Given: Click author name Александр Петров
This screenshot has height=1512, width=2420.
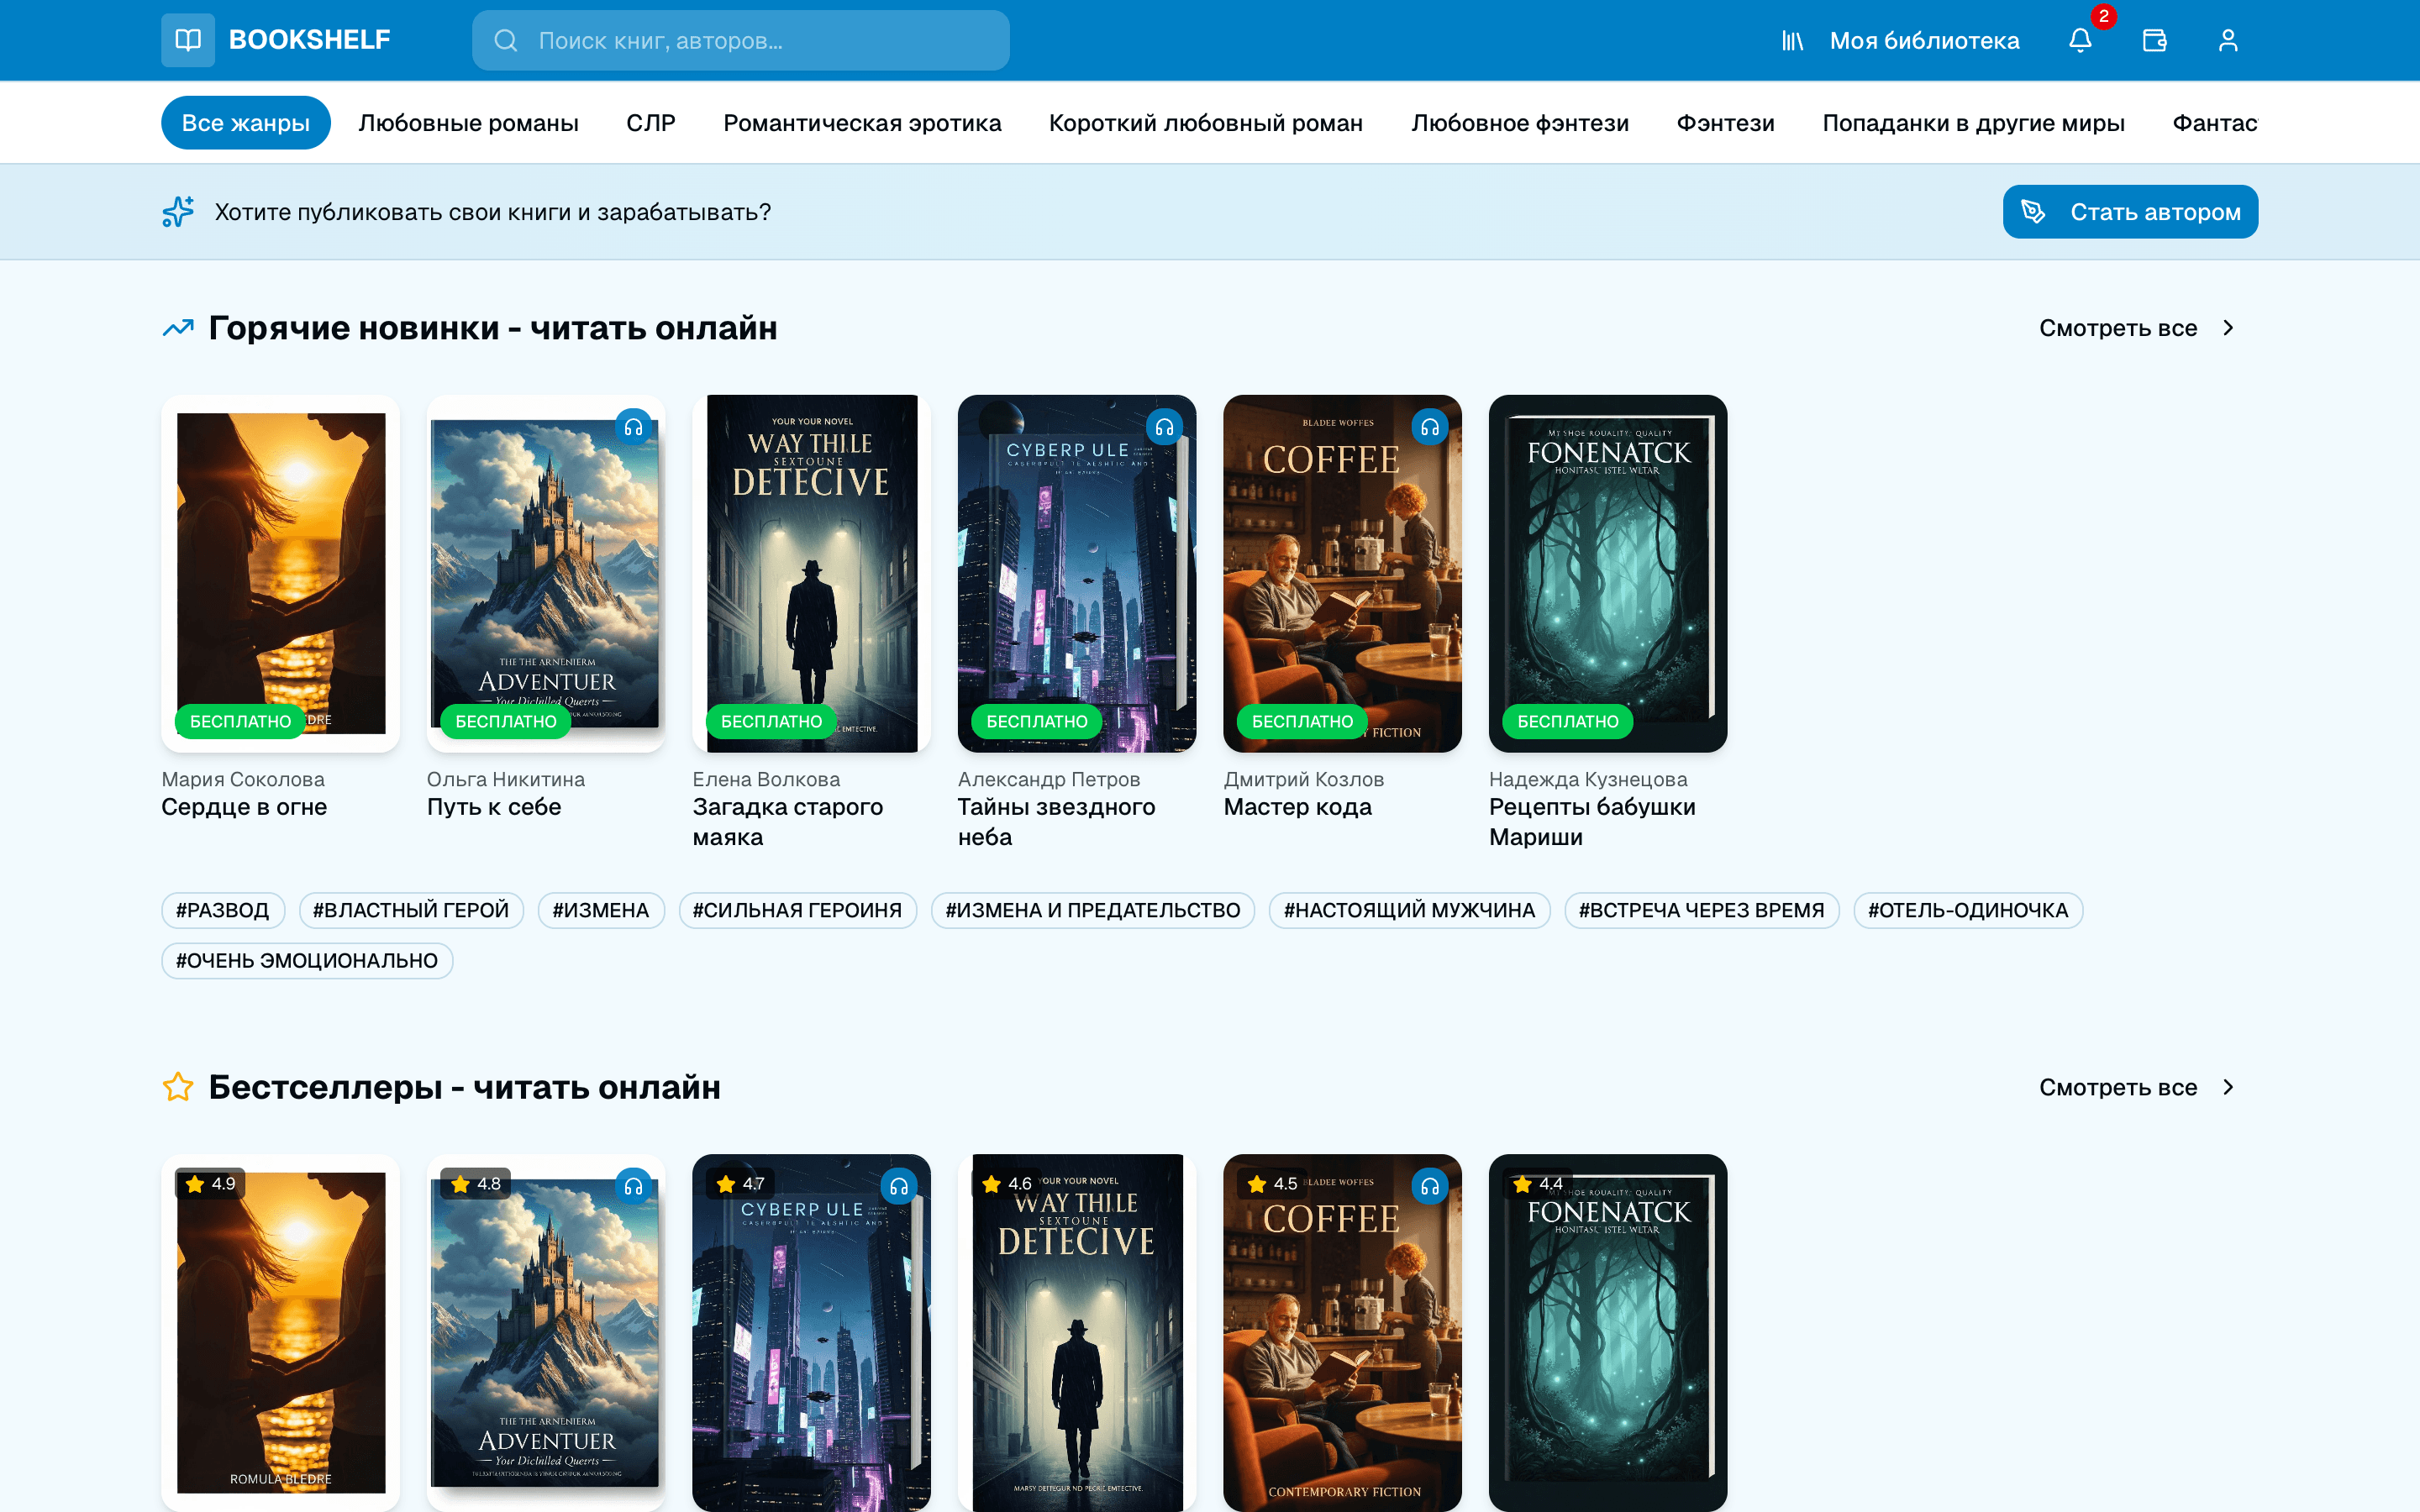Looking at the screenshot, I should (x=1049, y=779).
